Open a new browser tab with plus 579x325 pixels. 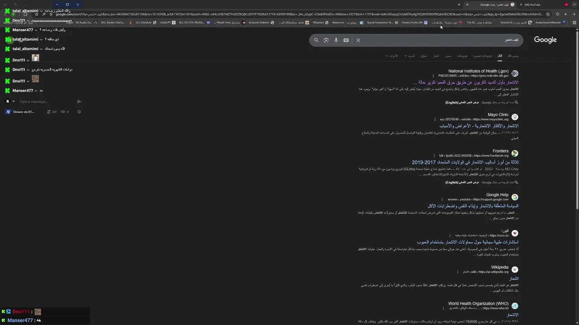(x=459, y=5)
